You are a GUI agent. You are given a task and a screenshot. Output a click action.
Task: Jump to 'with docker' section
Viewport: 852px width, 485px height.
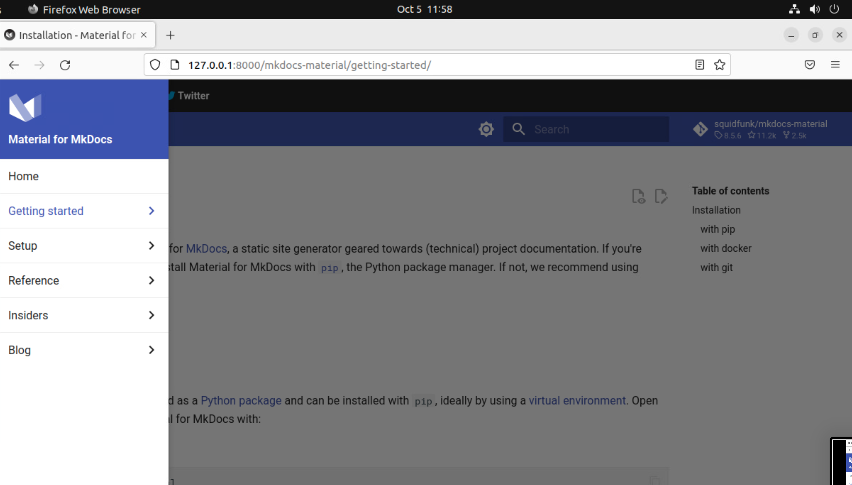(x=726, y=249)
